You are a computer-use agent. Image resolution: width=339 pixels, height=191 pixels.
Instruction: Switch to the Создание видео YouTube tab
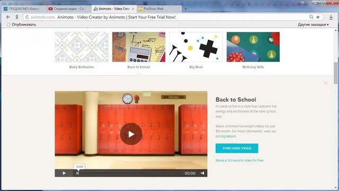coord(69,8)
